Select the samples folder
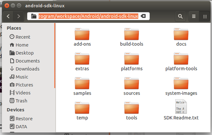 click(x=82, y=86)
